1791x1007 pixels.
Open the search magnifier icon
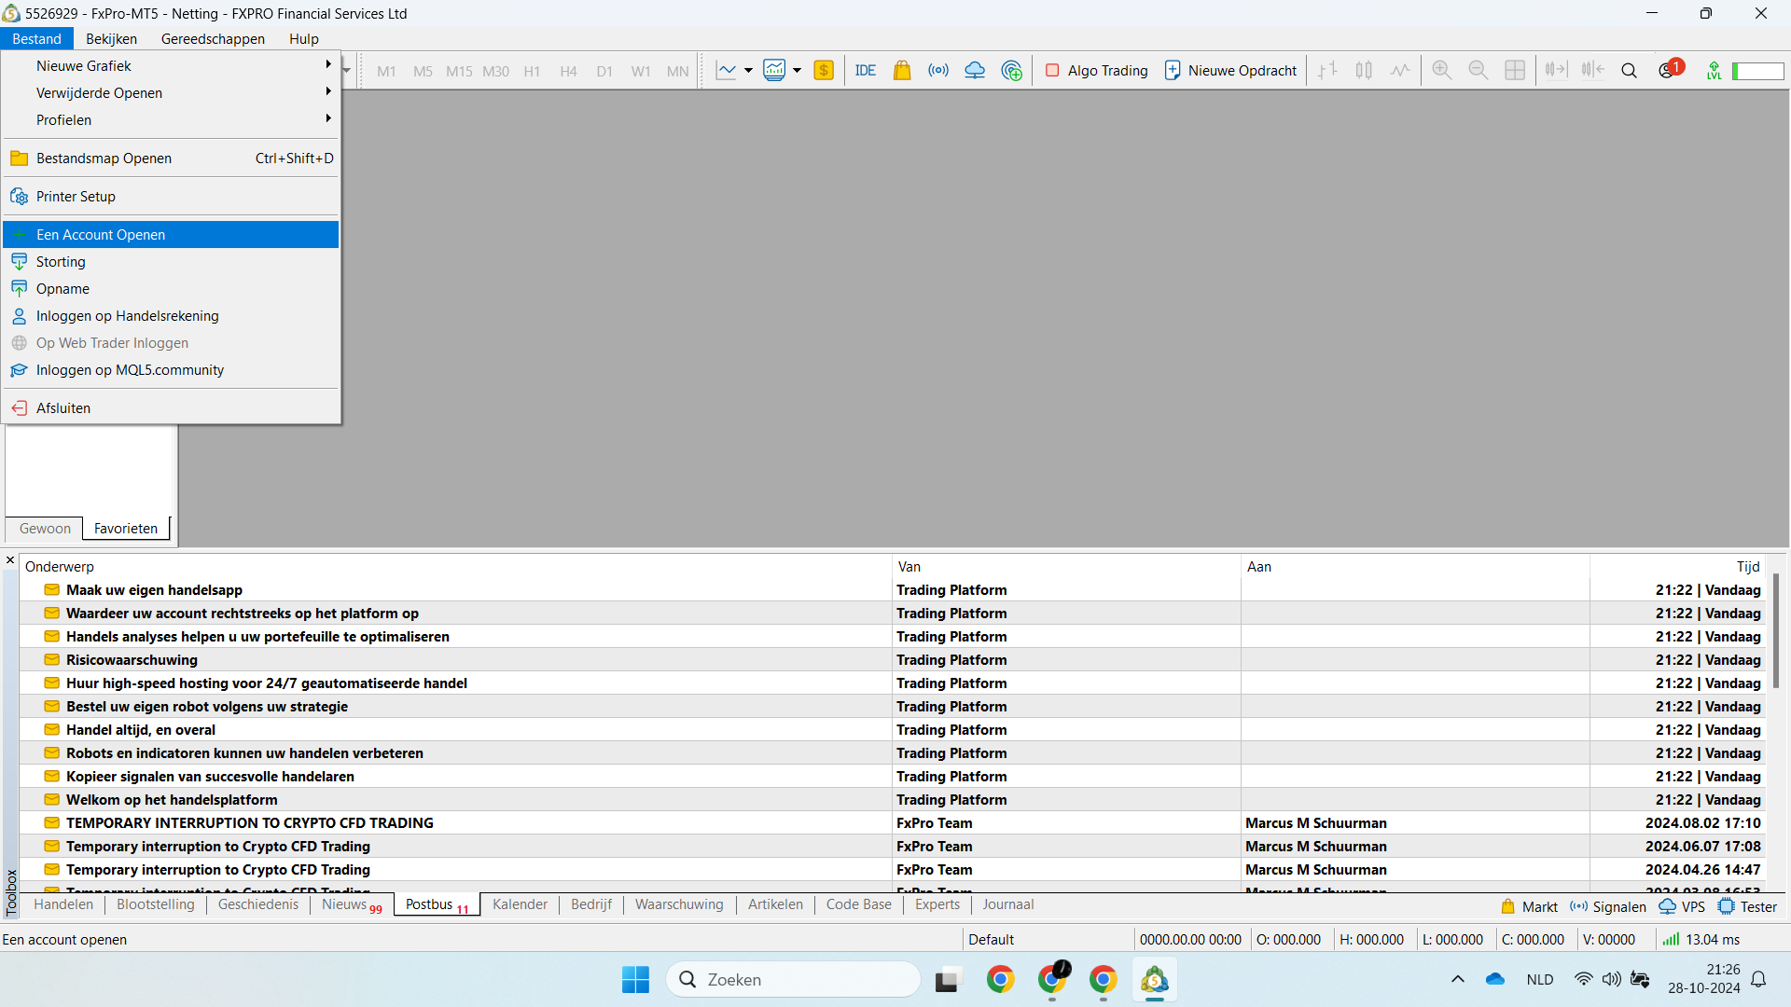[1629, 70]
